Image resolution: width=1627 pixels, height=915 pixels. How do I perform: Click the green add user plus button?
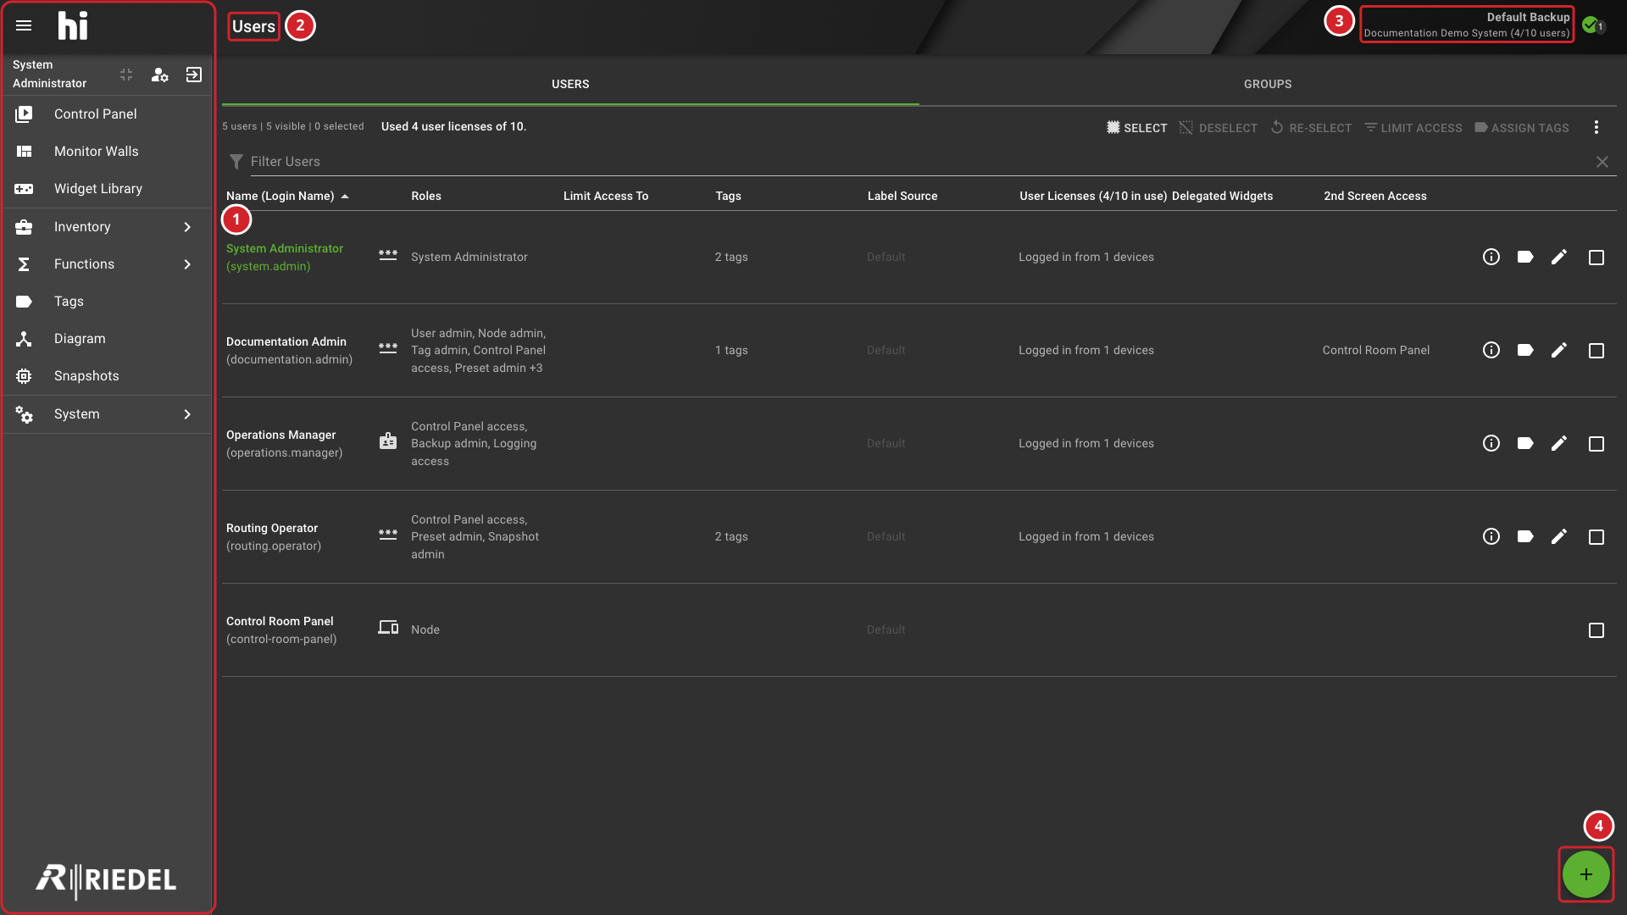1585,874
